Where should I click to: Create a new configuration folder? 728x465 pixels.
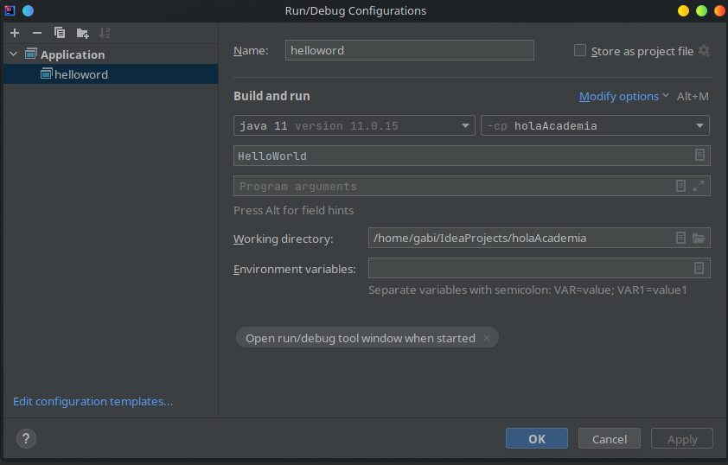pyautogui.click(x=83, y=33)
